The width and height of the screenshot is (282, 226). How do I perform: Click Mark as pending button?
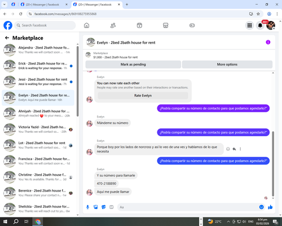pos(133,64)
